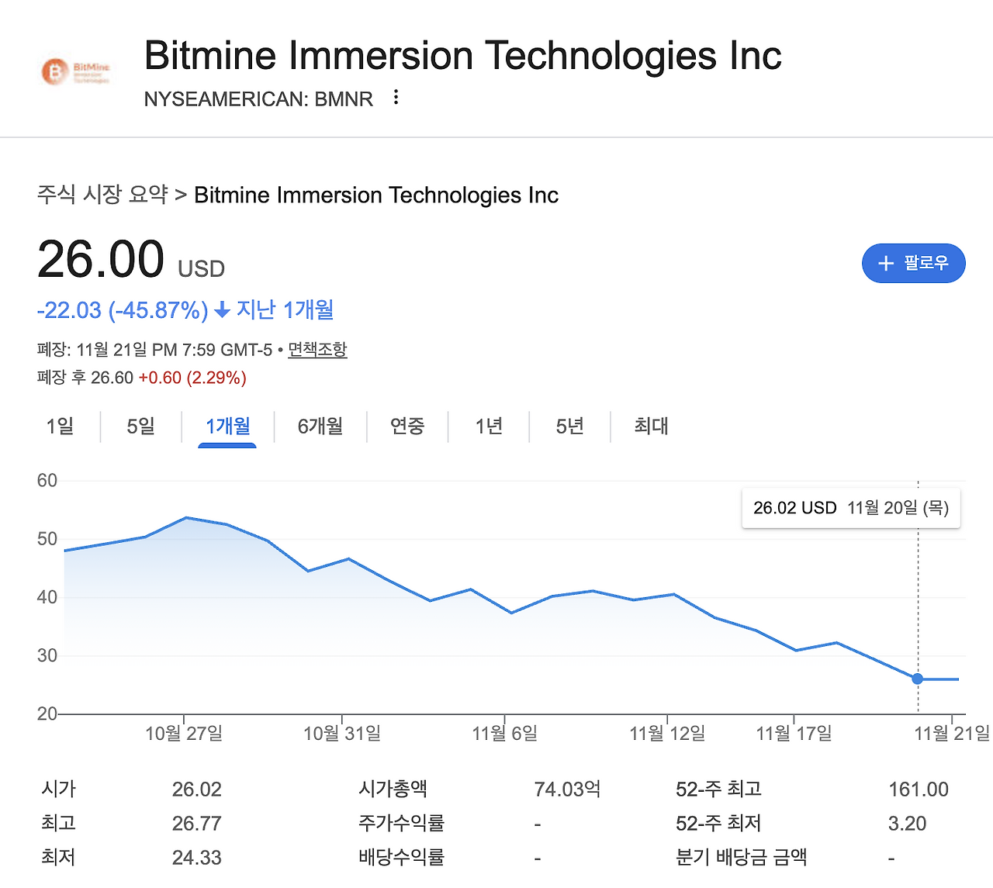Click the chart's blue data point marker
Screen dimensions: 993x888
tap(918, 679)
